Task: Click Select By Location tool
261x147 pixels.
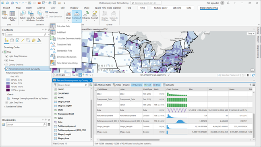Action: pyautogui.click(x=40, y=16)
